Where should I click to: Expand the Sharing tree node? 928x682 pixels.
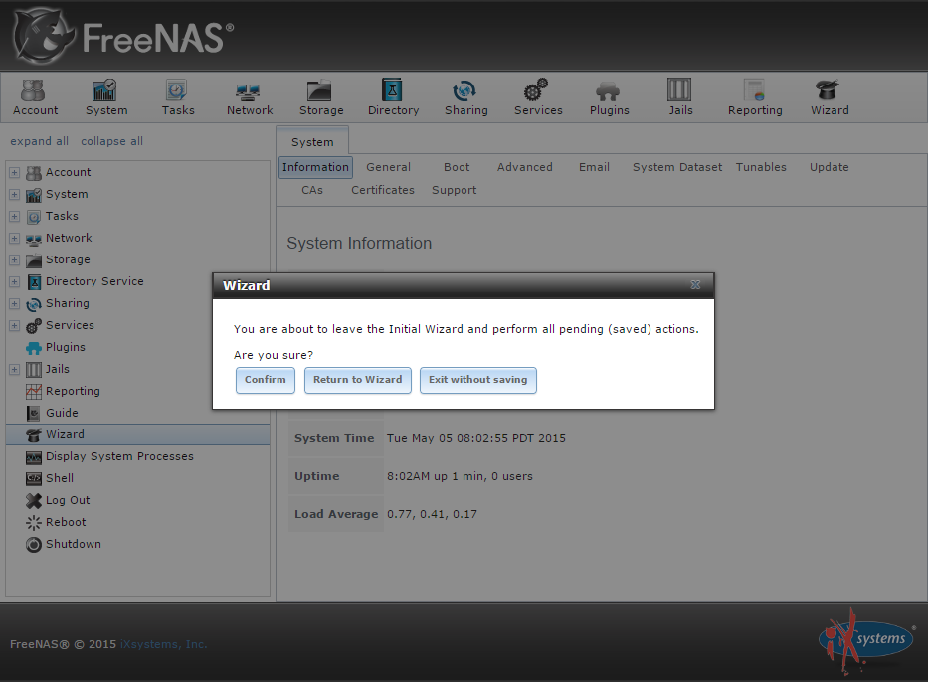(x=15, y=304)
